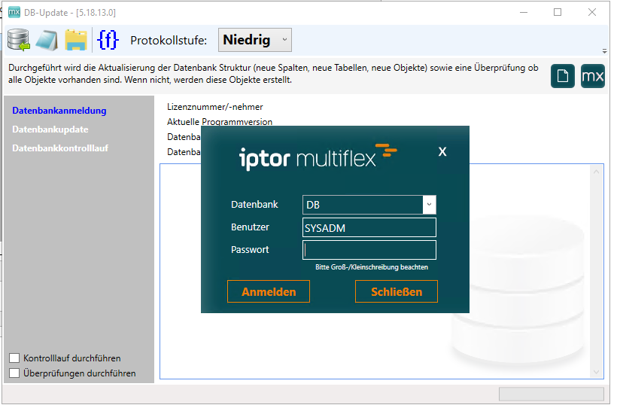617x405 pixels.
Task: Expand the Datenbank combo box
Action: (429, 205)
